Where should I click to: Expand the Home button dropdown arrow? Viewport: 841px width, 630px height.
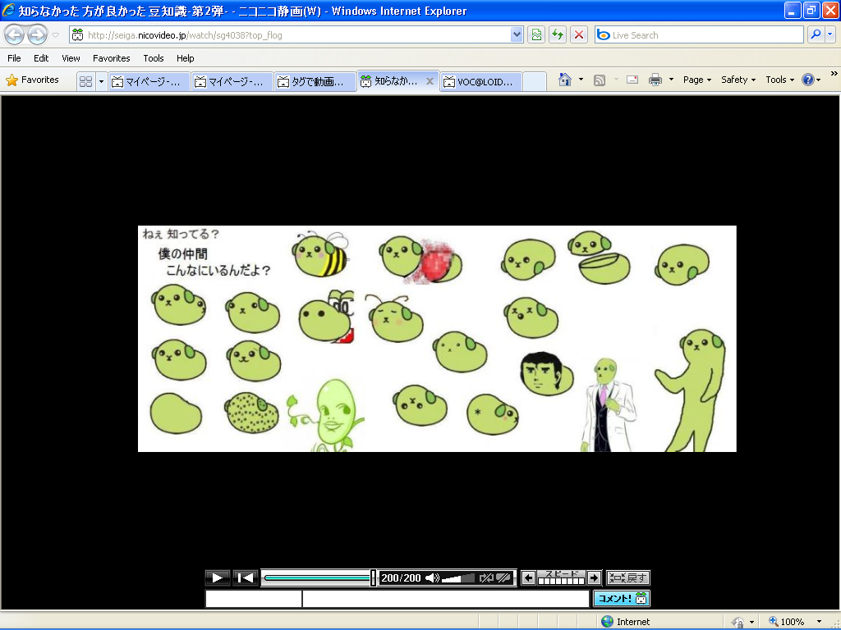[x=581, y=80]
